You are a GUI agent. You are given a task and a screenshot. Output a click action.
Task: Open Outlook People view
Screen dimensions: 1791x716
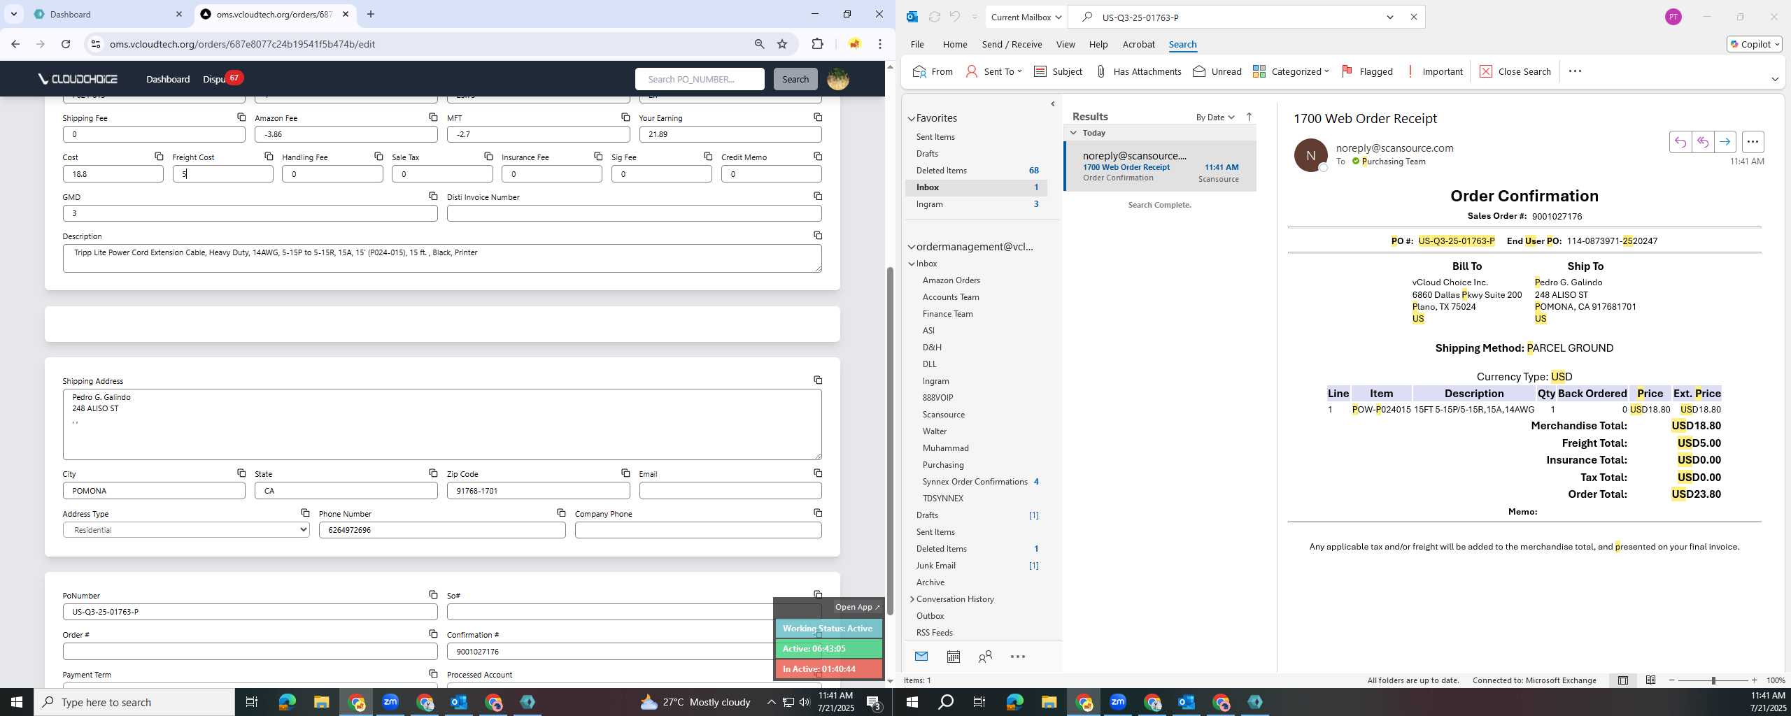pos(985,657)
